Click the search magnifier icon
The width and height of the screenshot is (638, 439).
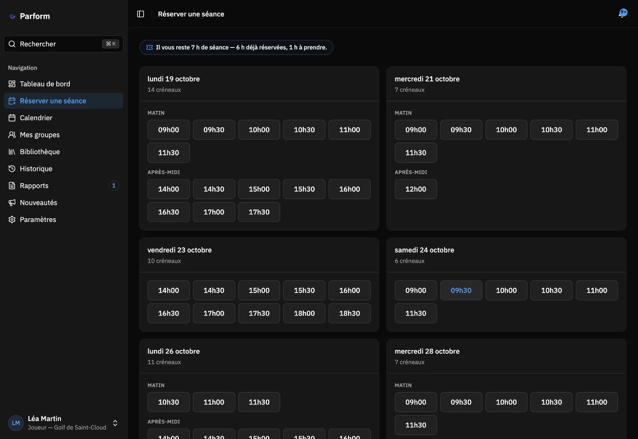click(12, 44)
